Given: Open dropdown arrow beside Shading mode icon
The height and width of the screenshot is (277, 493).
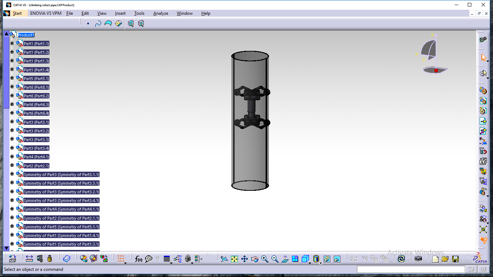Looking at the screenshot, I should 320,263.
